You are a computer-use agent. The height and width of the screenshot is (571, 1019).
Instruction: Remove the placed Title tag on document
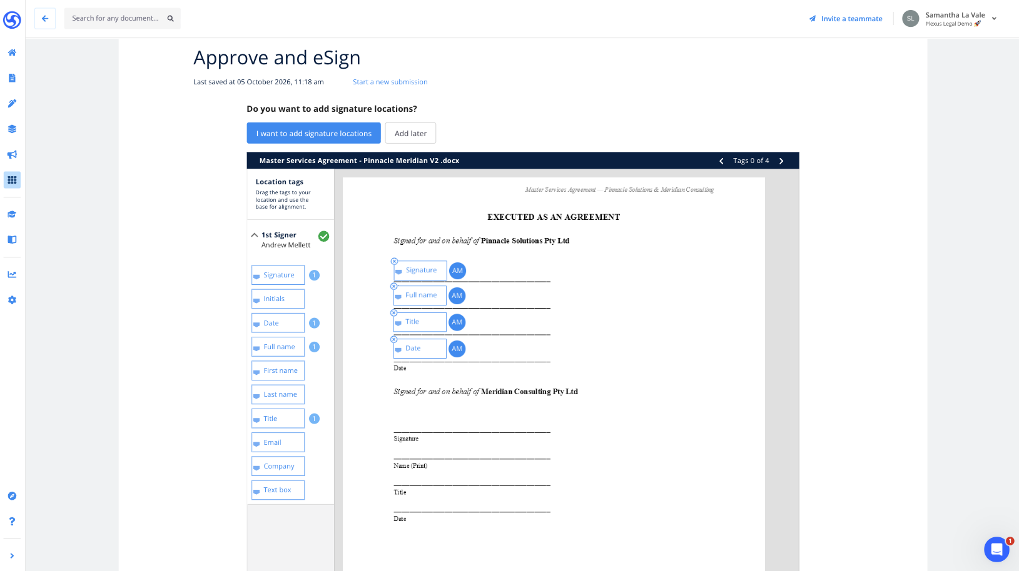tap(394, 313)
